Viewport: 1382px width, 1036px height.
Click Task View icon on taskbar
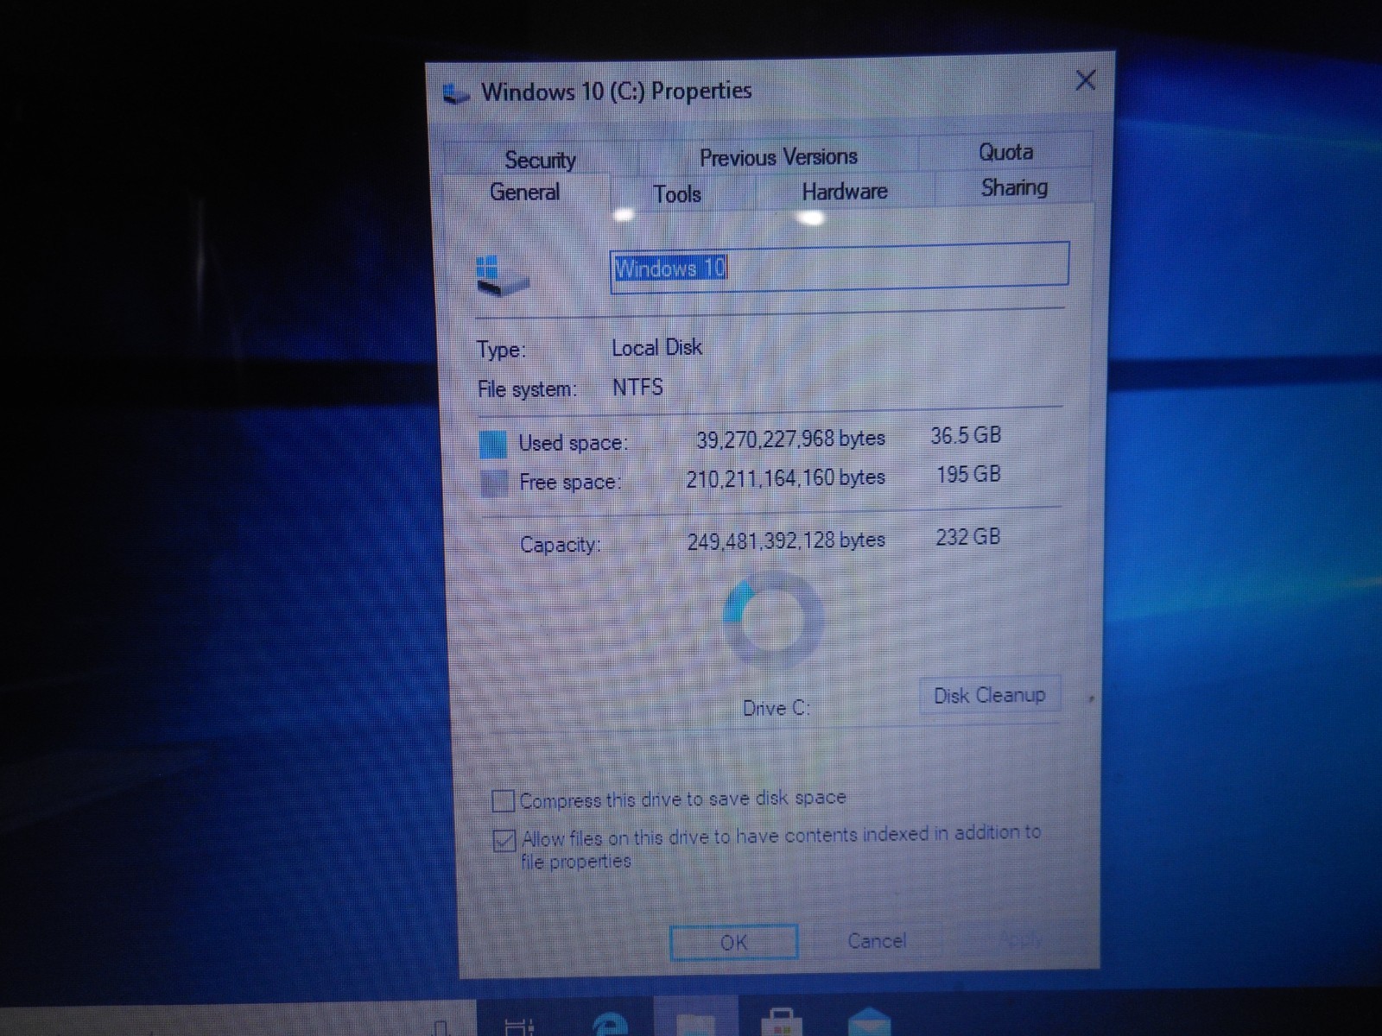520,1027
